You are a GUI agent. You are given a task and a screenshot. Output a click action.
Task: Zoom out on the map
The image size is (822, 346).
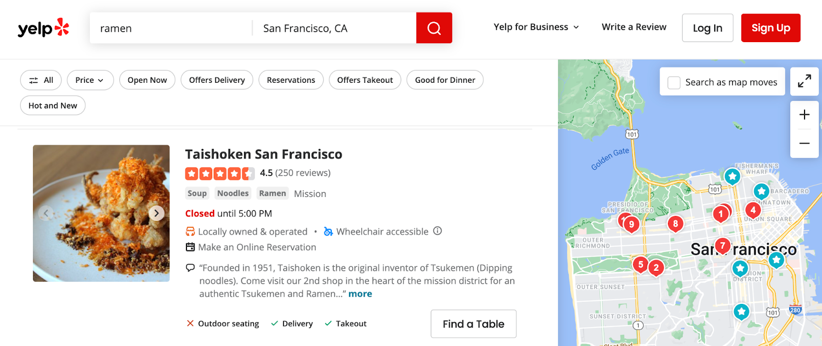tap(804, 143)
